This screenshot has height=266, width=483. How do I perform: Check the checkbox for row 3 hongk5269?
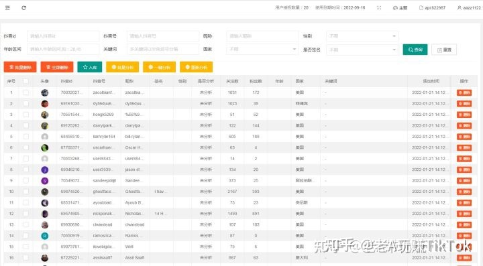click(x=26, y=115)
